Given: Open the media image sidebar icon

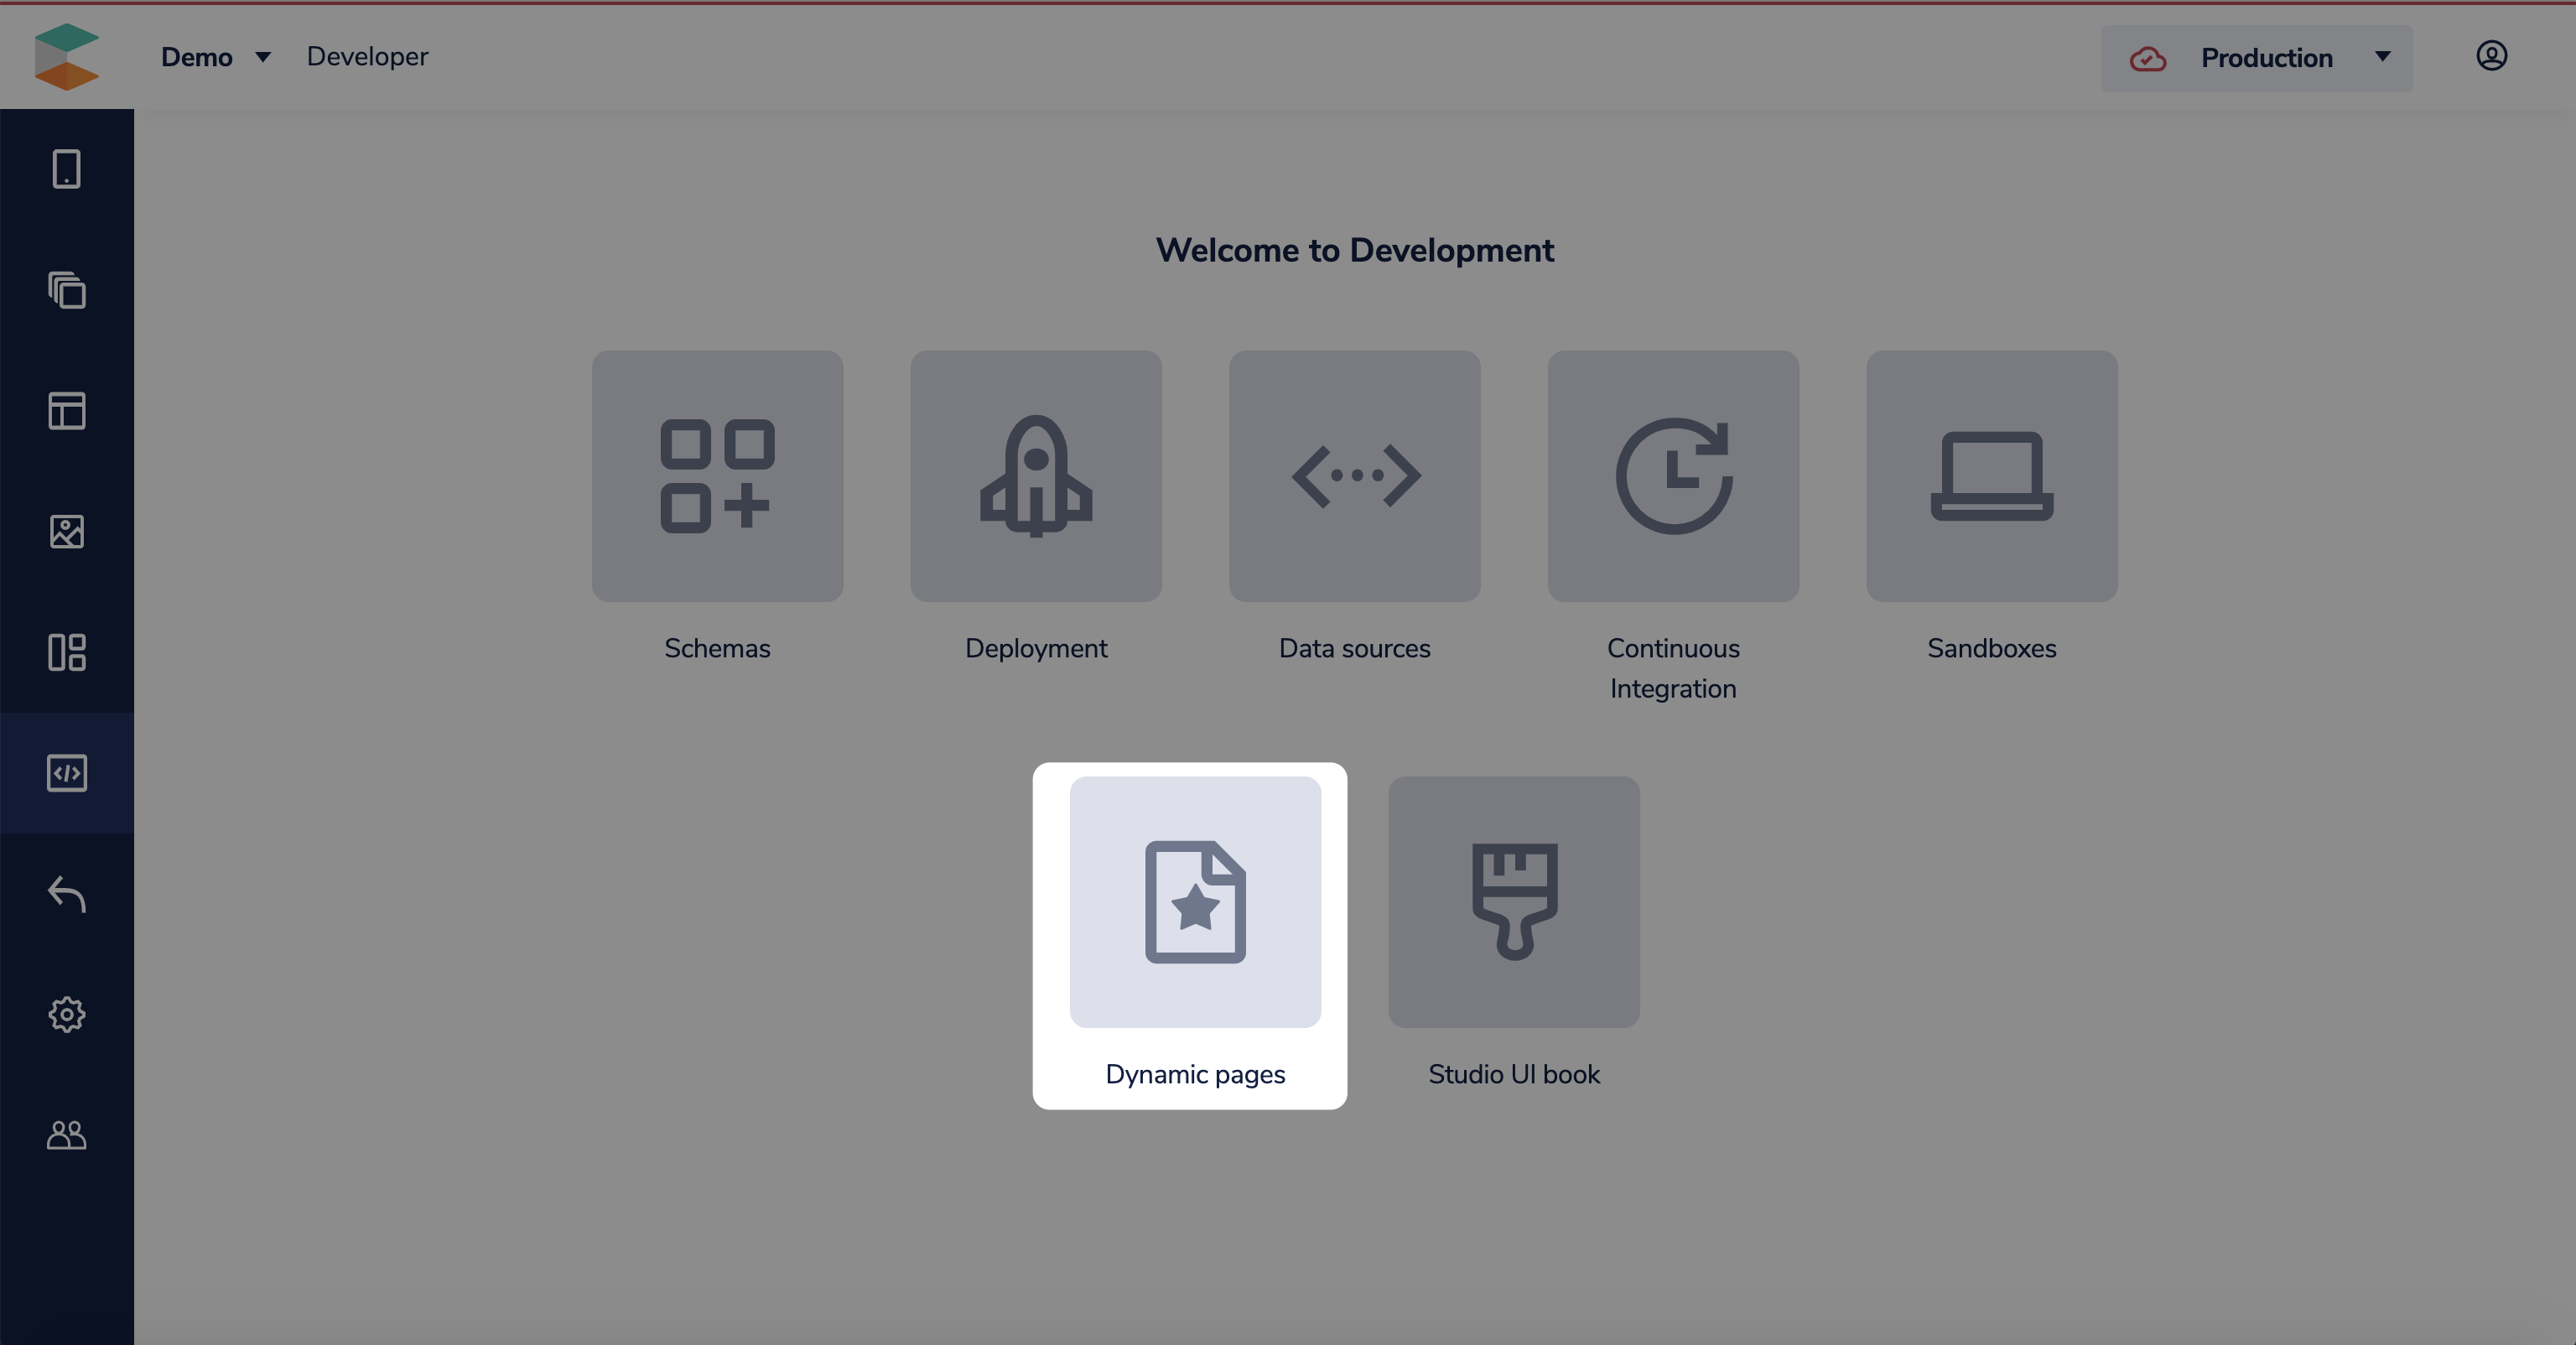Looking at the screenshot, I should (67, 532).
